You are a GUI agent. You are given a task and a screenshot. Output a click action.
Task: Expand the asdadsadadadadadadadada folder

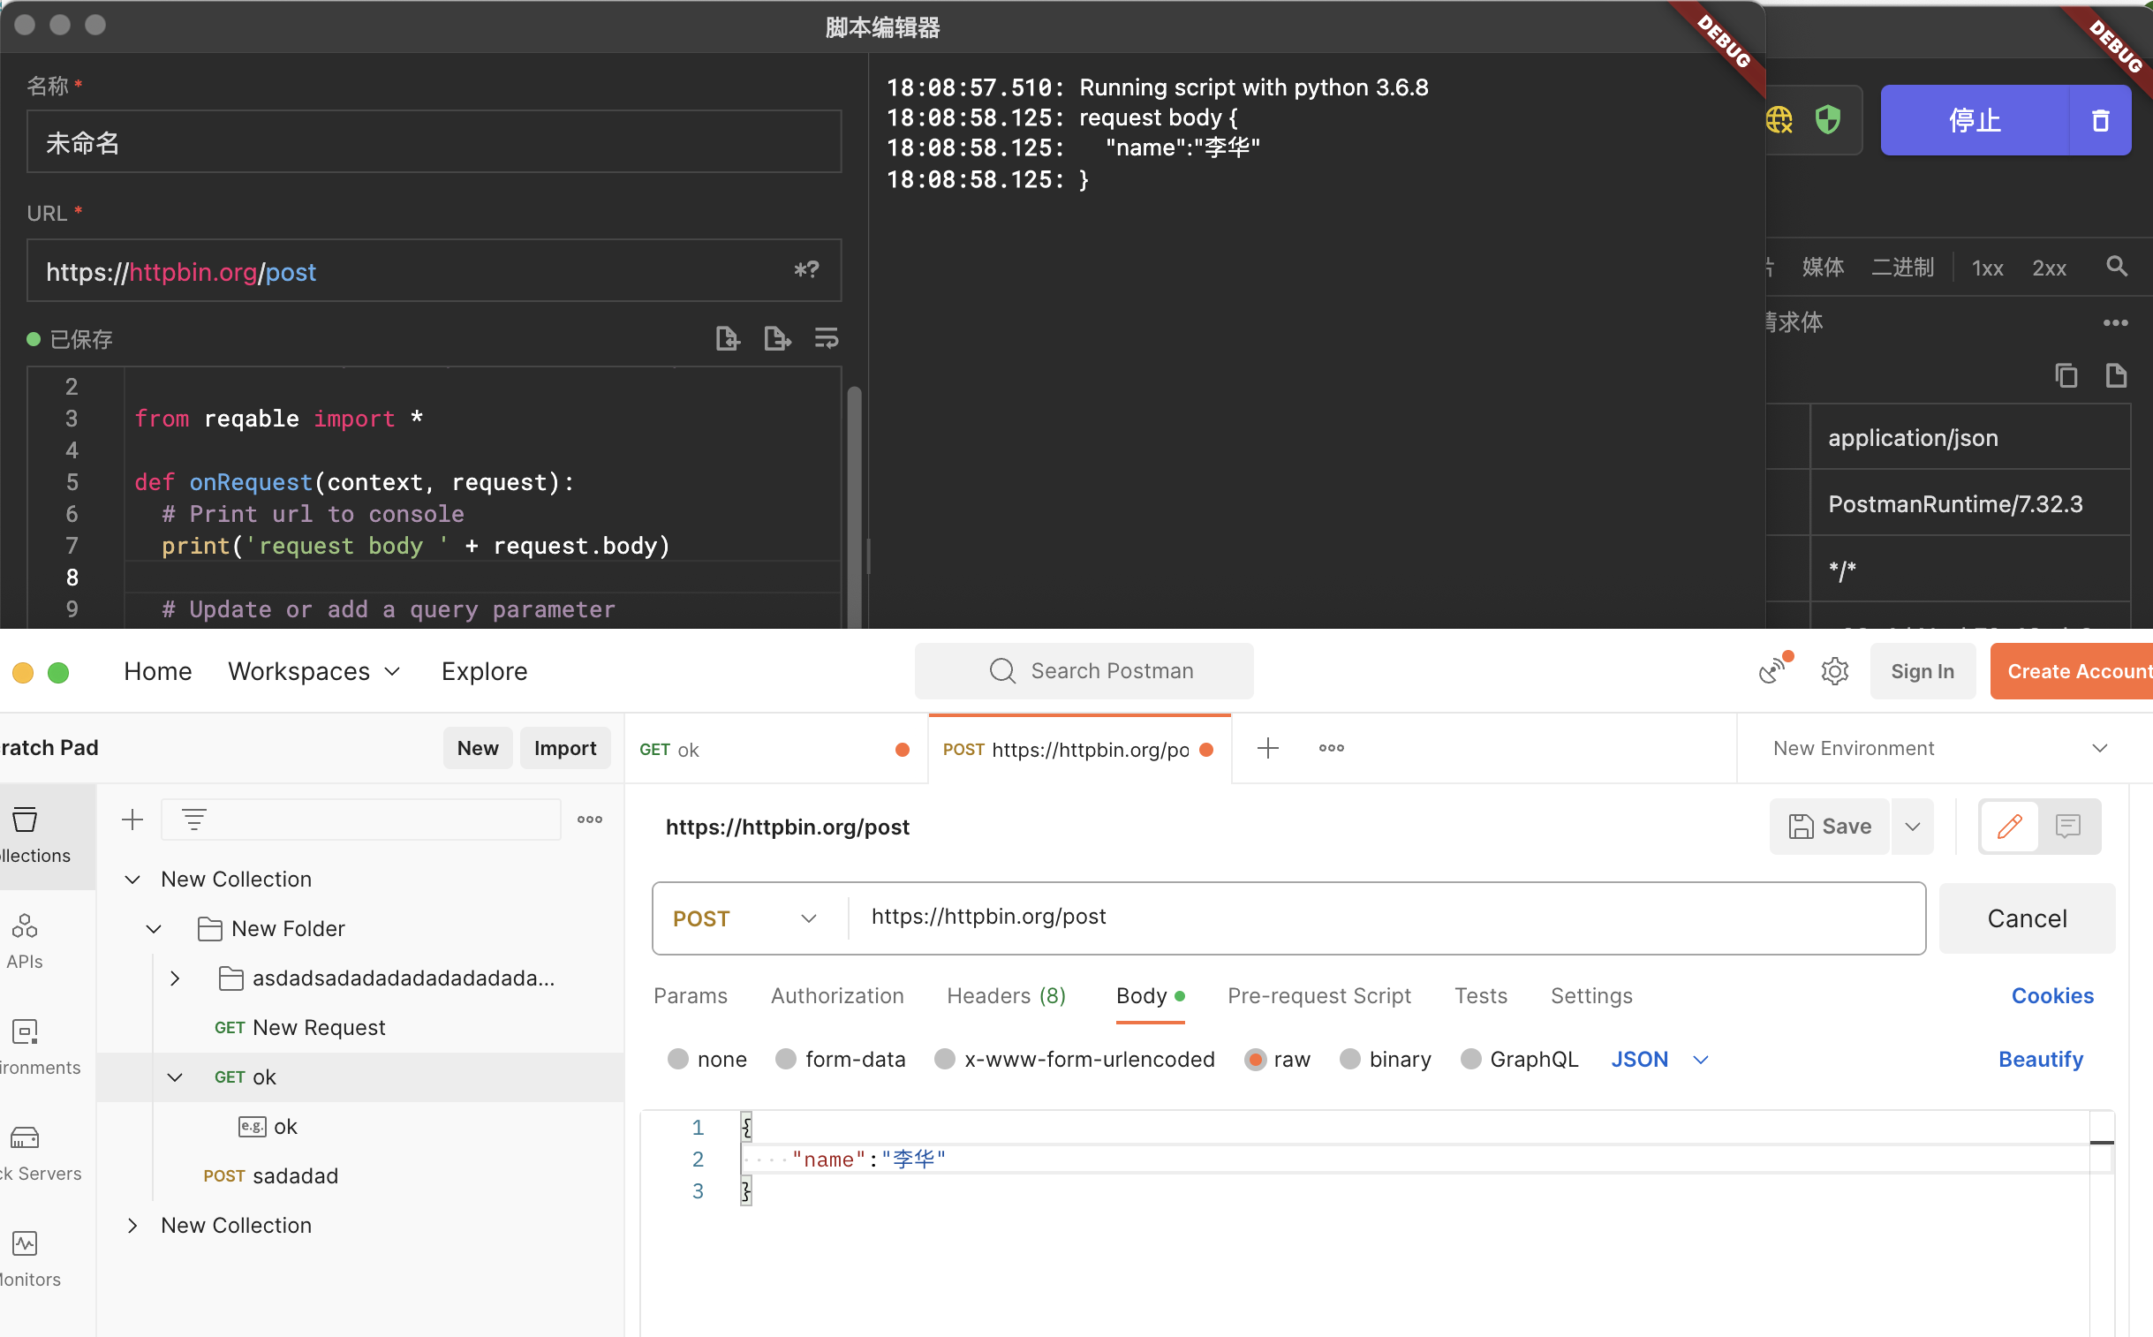(174, 978)
